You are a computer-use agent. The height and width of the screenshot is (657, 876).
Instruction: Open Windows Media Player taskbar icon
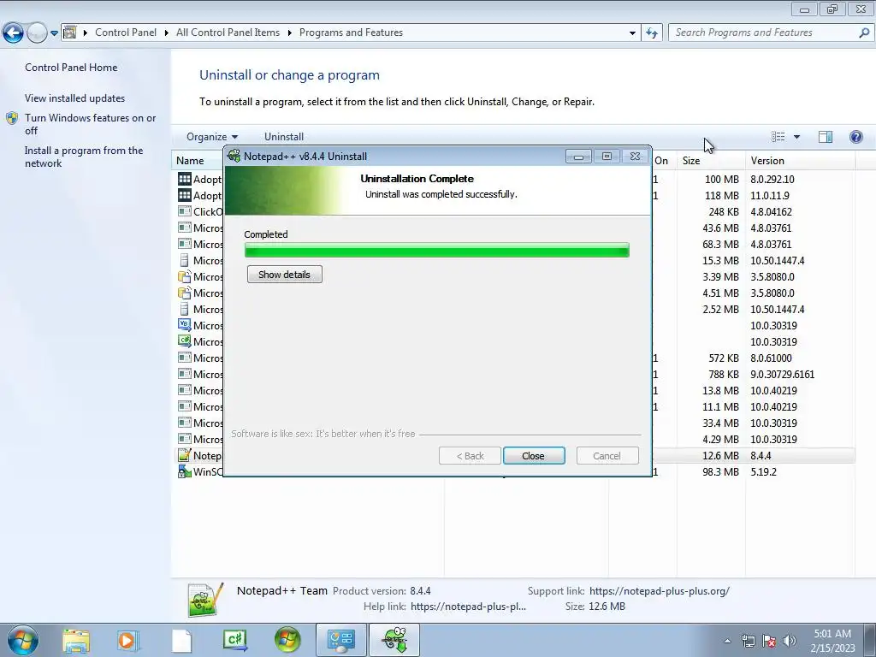point(127,641)
